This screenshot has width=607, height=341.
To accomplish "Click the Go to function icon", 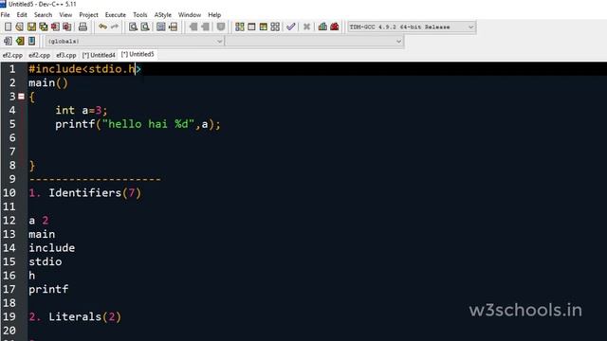I will point(161,27).
